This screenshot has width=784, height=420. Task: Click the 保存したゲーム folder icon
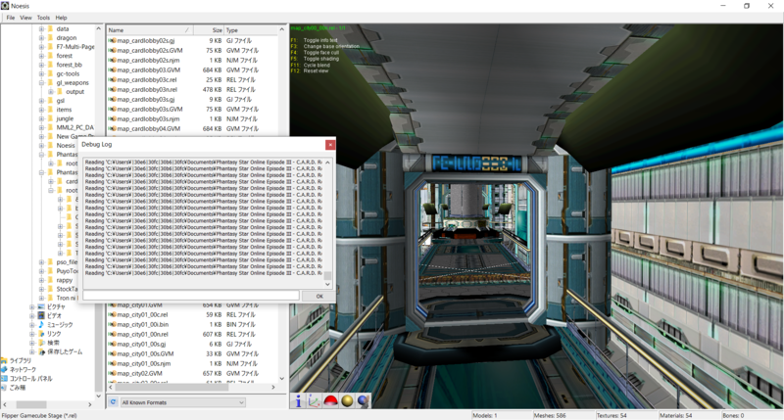[41, 351]
